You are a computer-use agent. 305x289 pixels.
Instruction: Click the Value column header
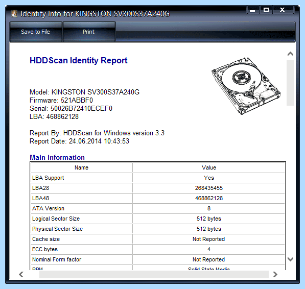tap(209, 167)
